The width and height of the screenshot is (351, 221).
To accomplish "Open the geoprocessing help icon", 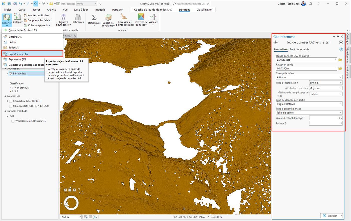I will [x=341, y=49].
